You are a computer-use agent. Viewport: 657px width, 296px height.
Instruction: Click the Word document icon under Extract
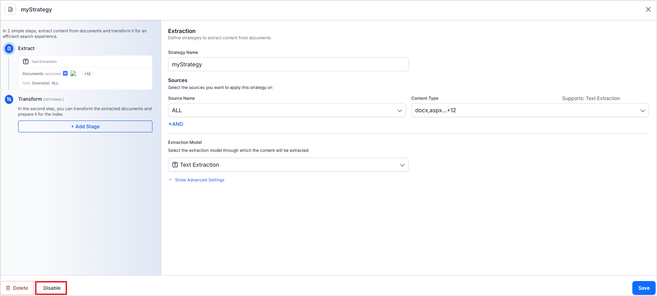click(x=65, y=73)
